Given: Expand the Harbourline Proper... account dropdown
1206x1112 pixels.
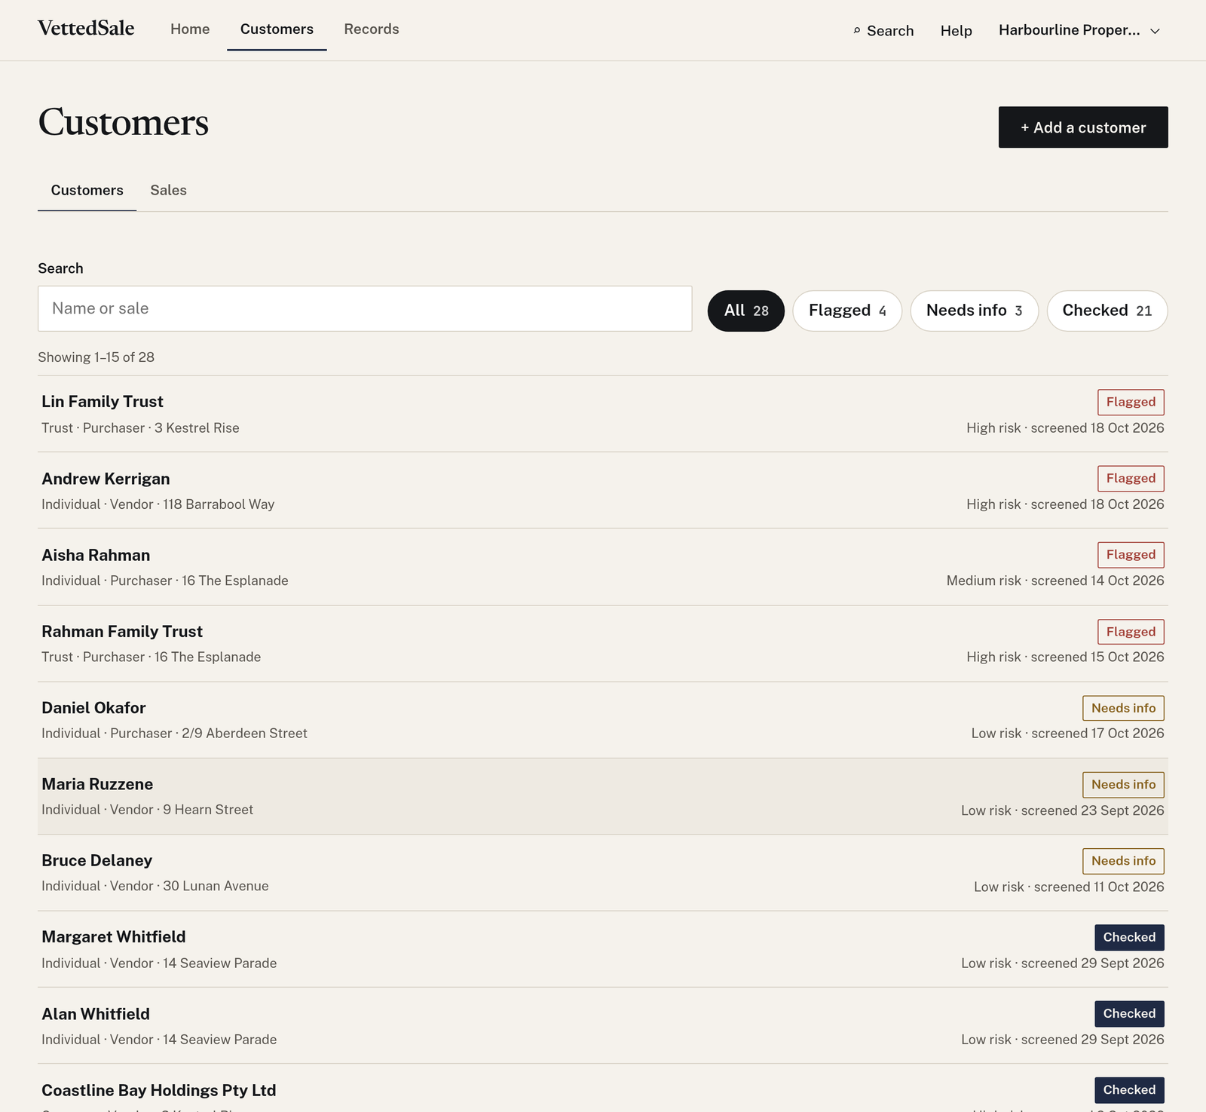Looking at the screenshot, I should coord(1079,30).
